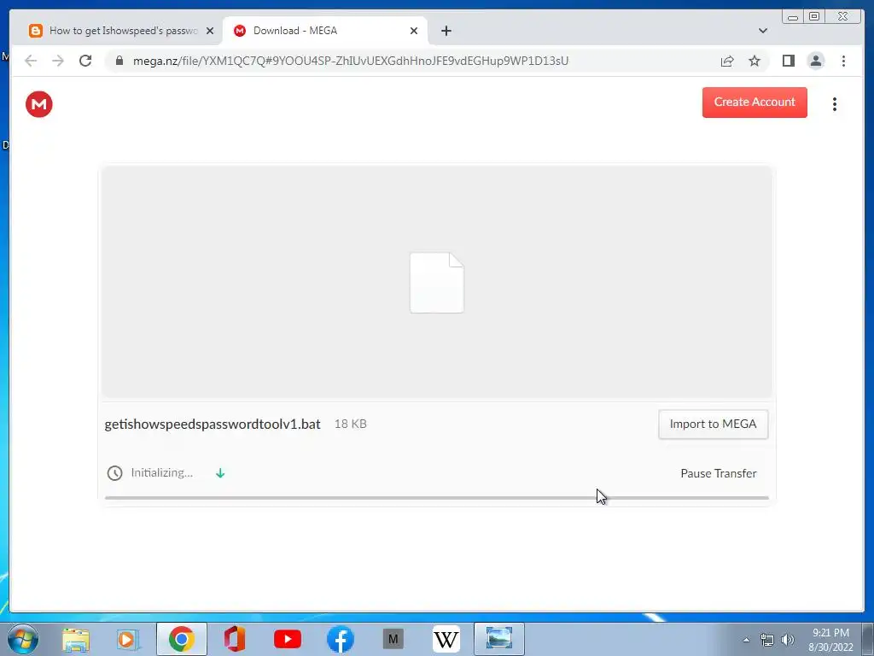This screenshot has width=874, height=656.
Task: Click the blank file preview thumbnail
Action: [x=437, y=283]
